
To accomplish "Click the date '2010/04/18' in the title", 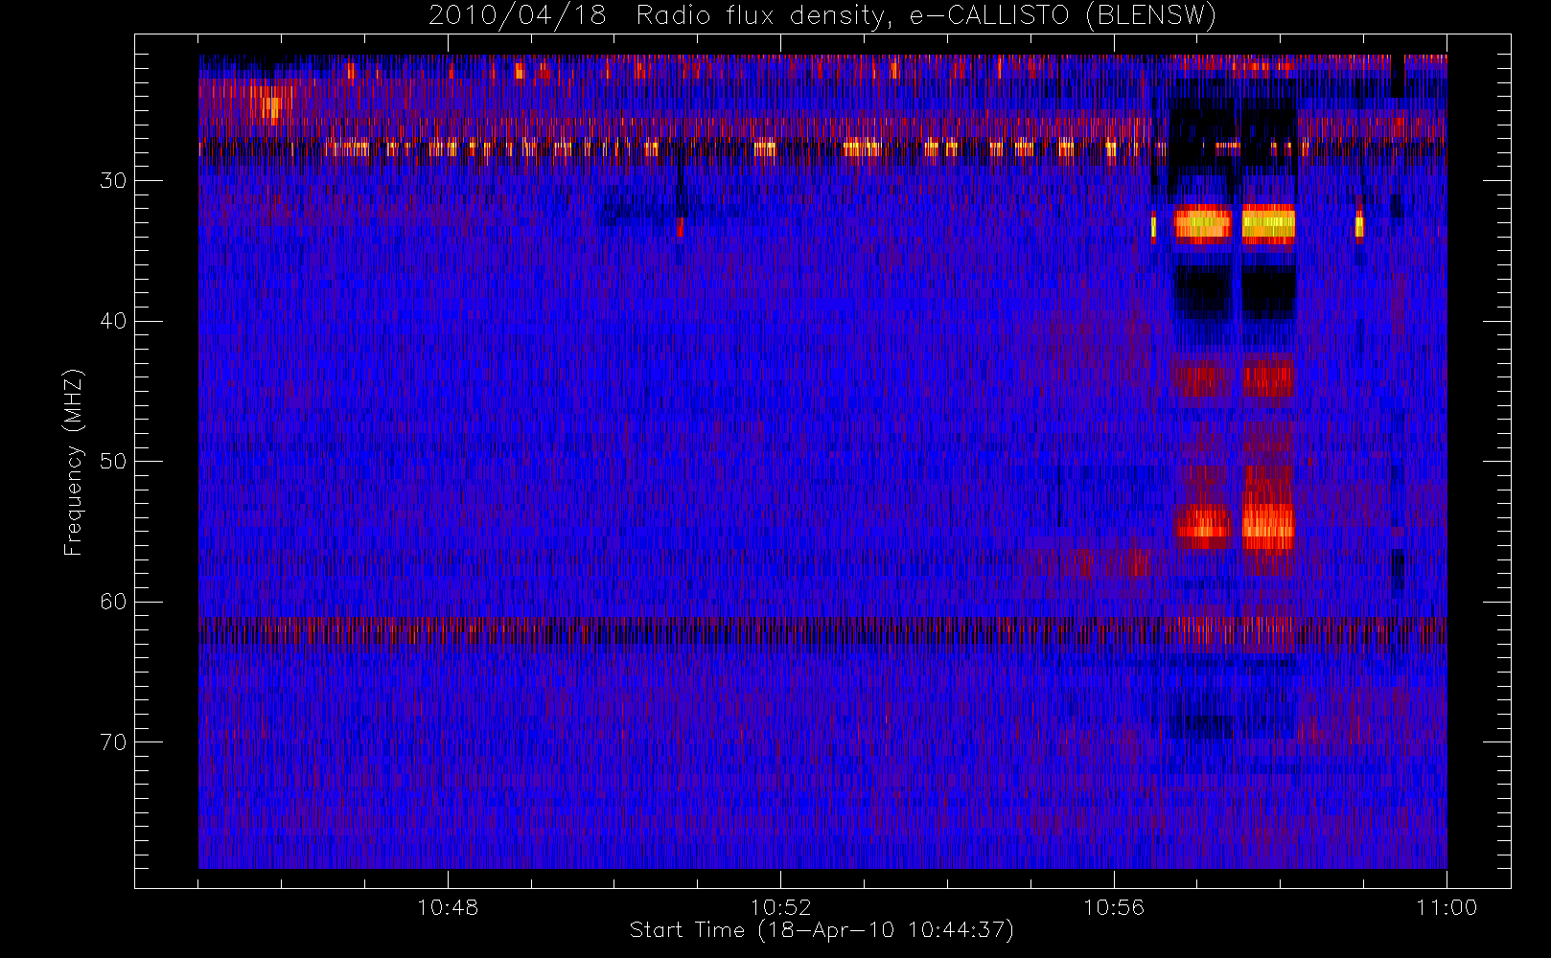I will click(x=517, y=16).
